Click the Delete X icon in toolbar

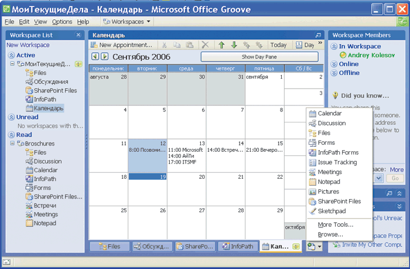point(205,45)
